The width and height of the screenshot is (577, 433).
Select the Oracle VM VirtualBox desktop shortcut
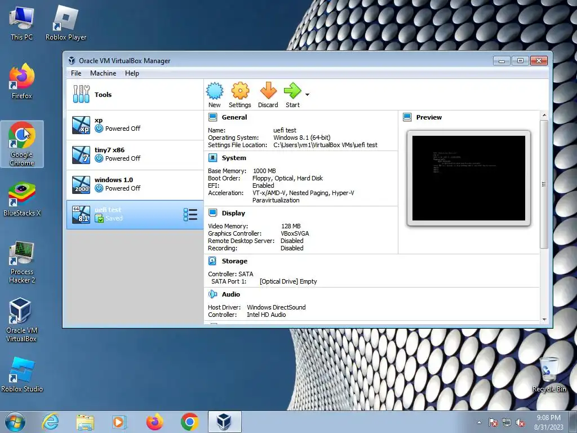tap(22, 320)
